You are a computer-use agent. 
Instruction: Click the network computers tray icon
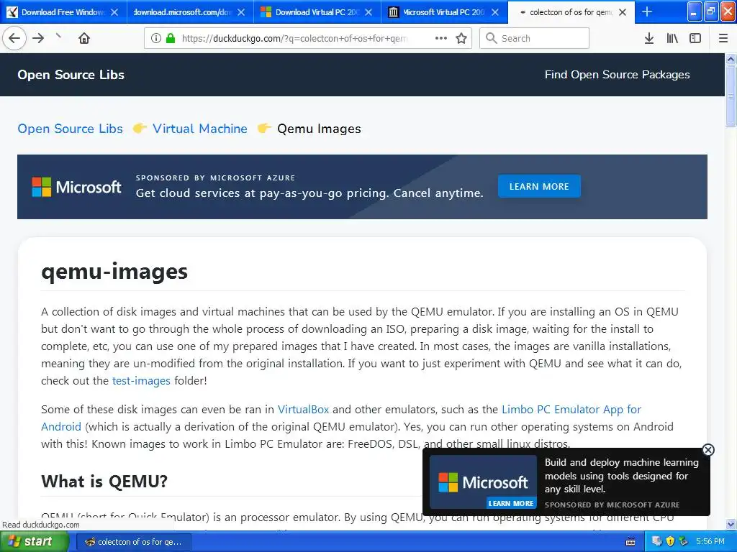click(x=657, y=541)
